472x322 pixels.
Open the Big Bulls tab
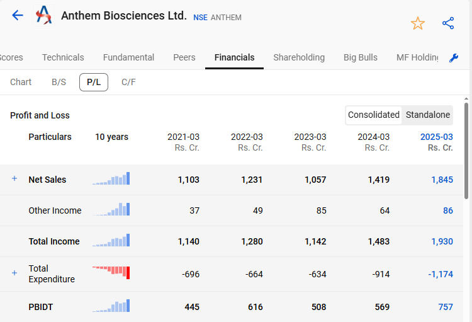361,57
